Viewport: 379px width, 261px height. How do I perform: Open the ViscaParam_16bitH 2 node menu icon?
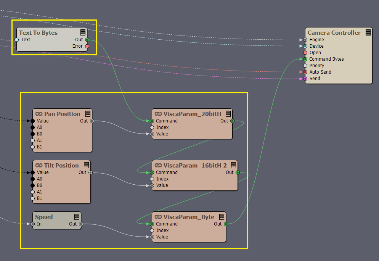click(233, 165)
